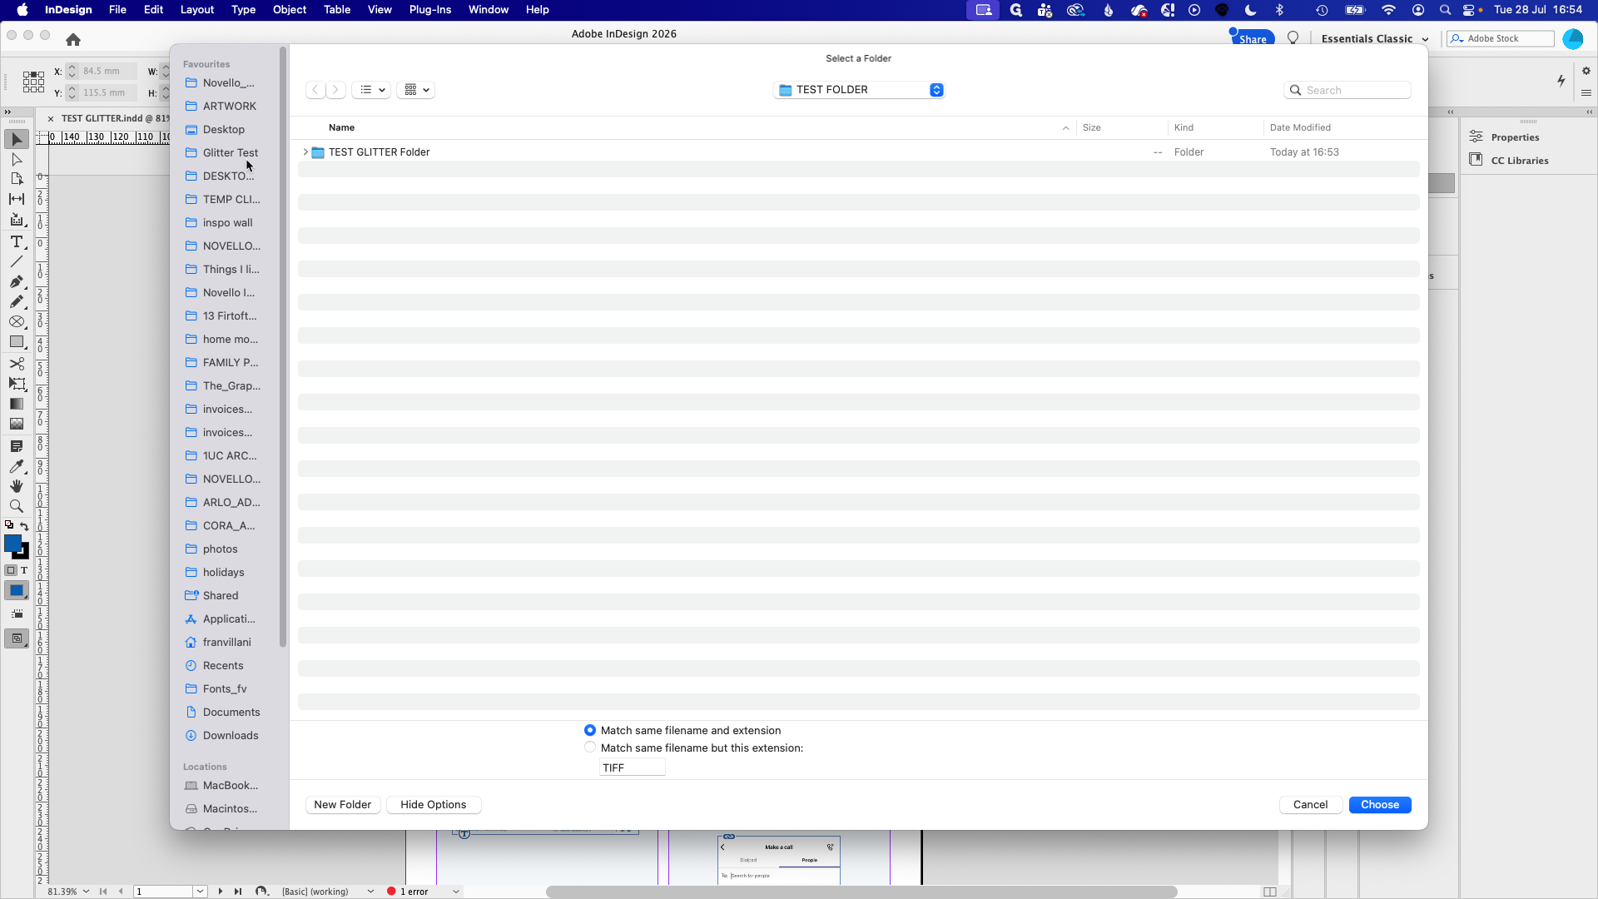This screenshot has width=1598, height=899.
Task: Click the TIFF extension input field
Action: pyautogui.click(x=633, y=767)
